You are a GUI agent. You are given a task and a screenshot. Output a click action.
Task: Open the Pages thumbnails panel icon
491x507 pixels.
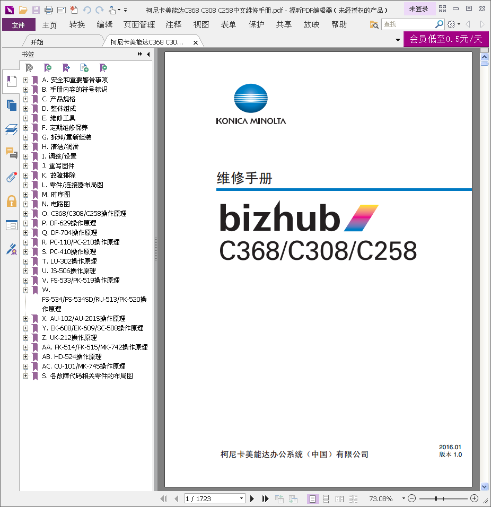point(12,106)
